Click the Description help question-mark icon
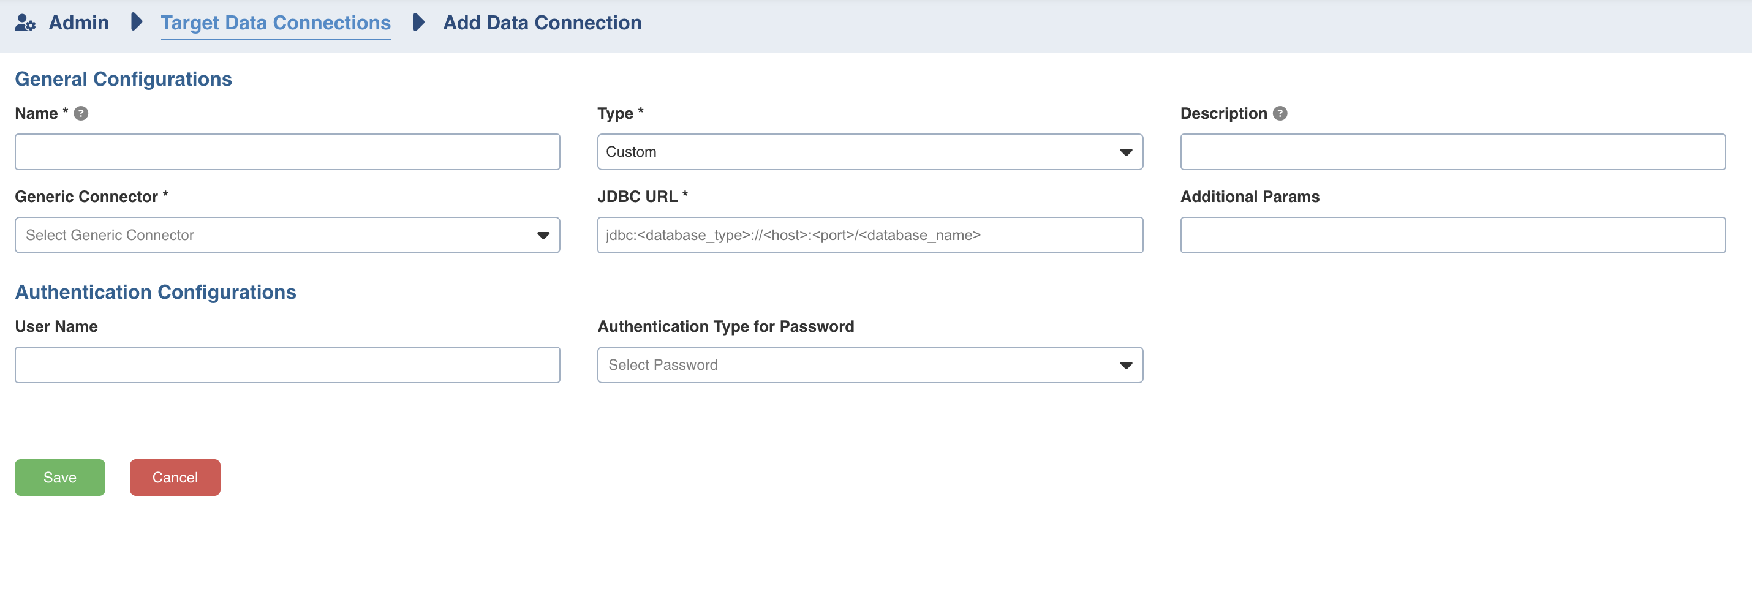This screenshot has width=1752, height=589. pos(1279,114)
